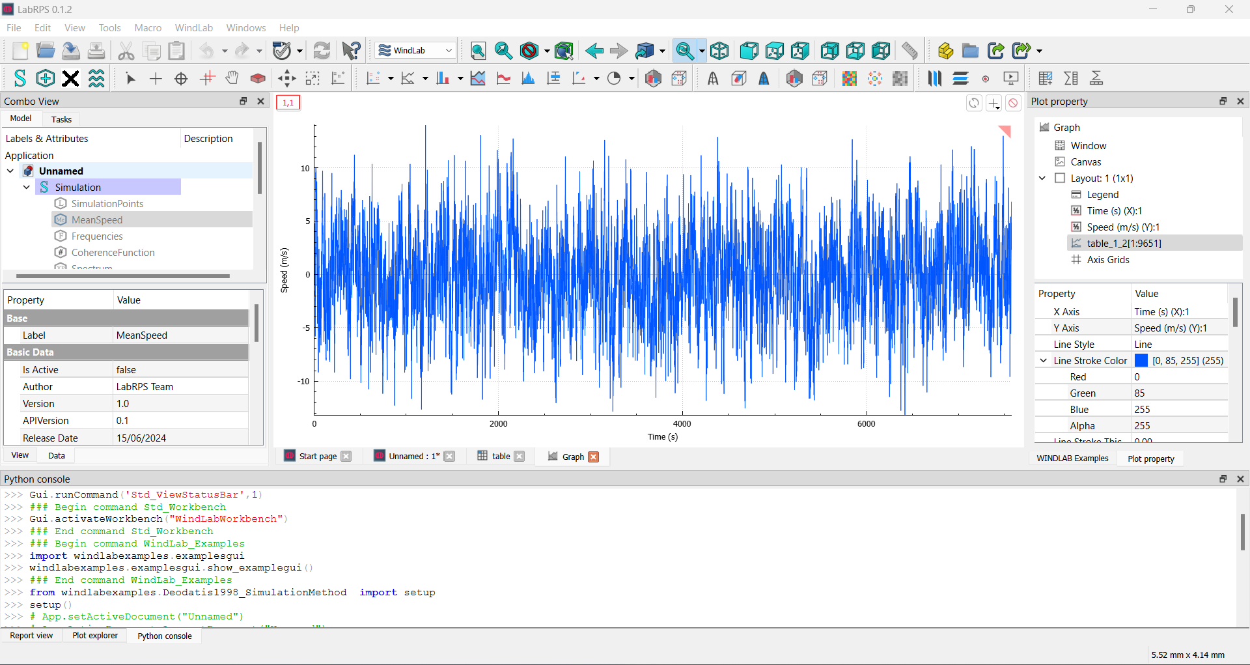This screenshot has width=1250, height=665.
Task: Open the WindLab menu
Action: [x=193, y=28]
